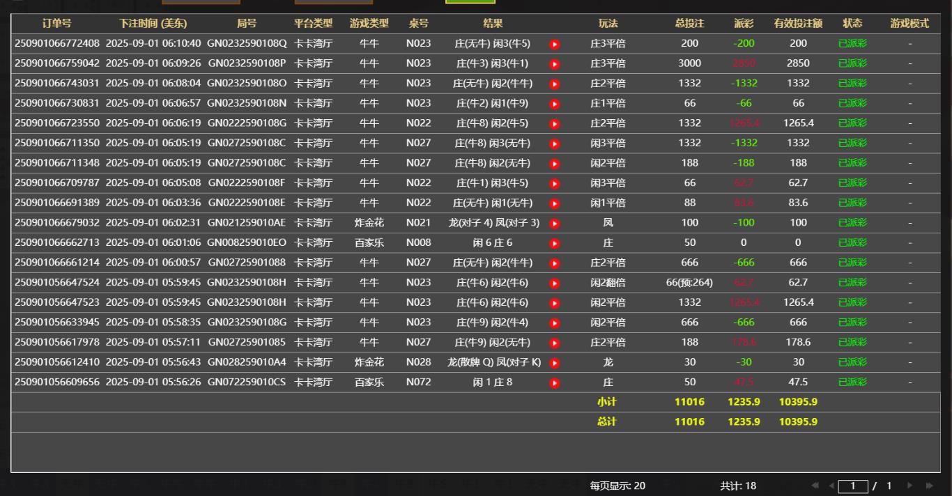Open replay for 百家乐 round GN008259010EO
The width and height of the screenshot is (952, 496).
point(555,244)
